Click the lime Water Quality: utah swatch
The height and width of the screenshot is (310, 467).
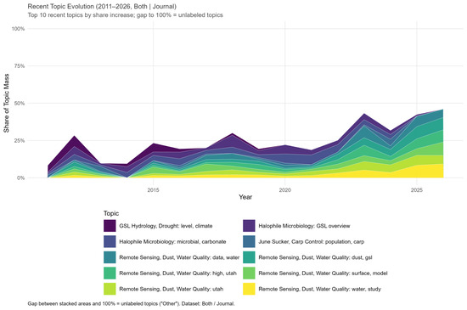[110, 289]
